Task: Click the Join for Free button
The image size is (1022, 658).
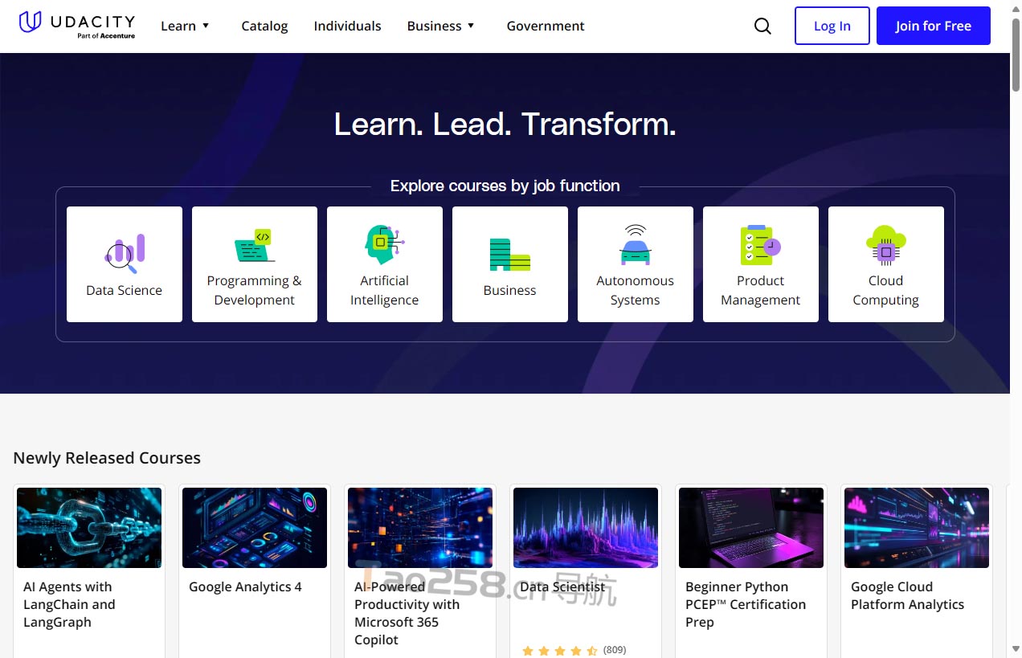Action: 934,26
